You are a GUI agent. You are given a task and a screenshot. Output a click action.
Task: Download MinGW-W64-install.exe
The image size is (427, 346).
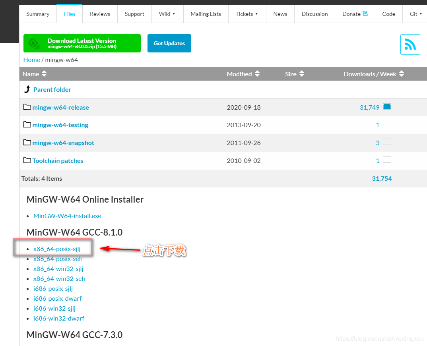coord(67,216)
